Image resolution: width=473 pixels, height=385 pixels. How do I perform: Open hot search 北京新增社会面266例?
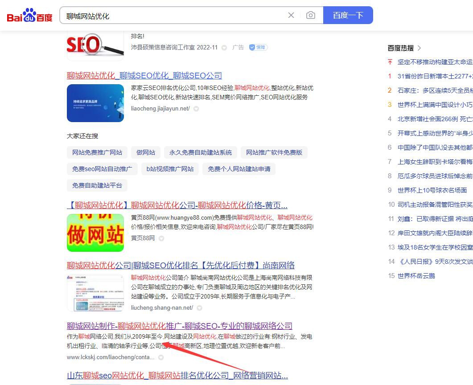coord(435,119)
